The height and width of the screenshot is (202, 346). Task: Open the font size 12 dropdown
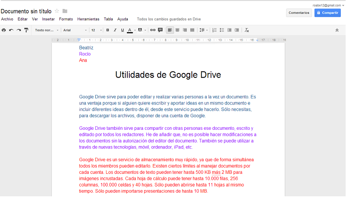point(96,30)
